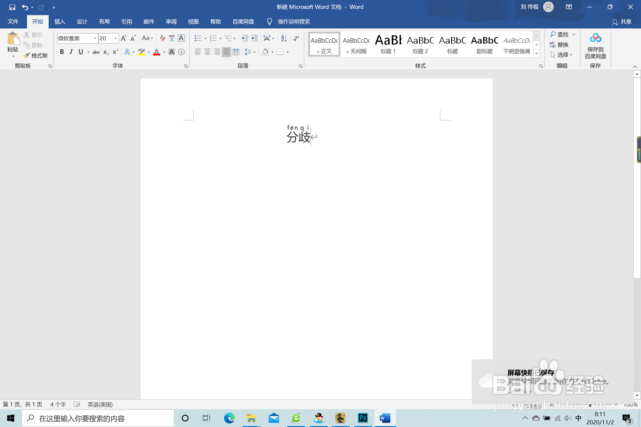The image size is (641, 427).
Task: Apply the red font color
Action: pos(157,52)
